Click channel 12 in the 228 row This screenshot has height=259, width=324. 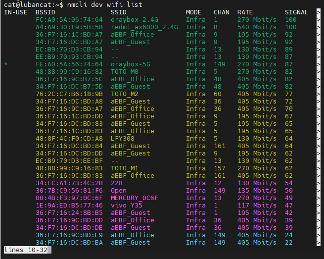pyautogui.click(x=218, y=183)
